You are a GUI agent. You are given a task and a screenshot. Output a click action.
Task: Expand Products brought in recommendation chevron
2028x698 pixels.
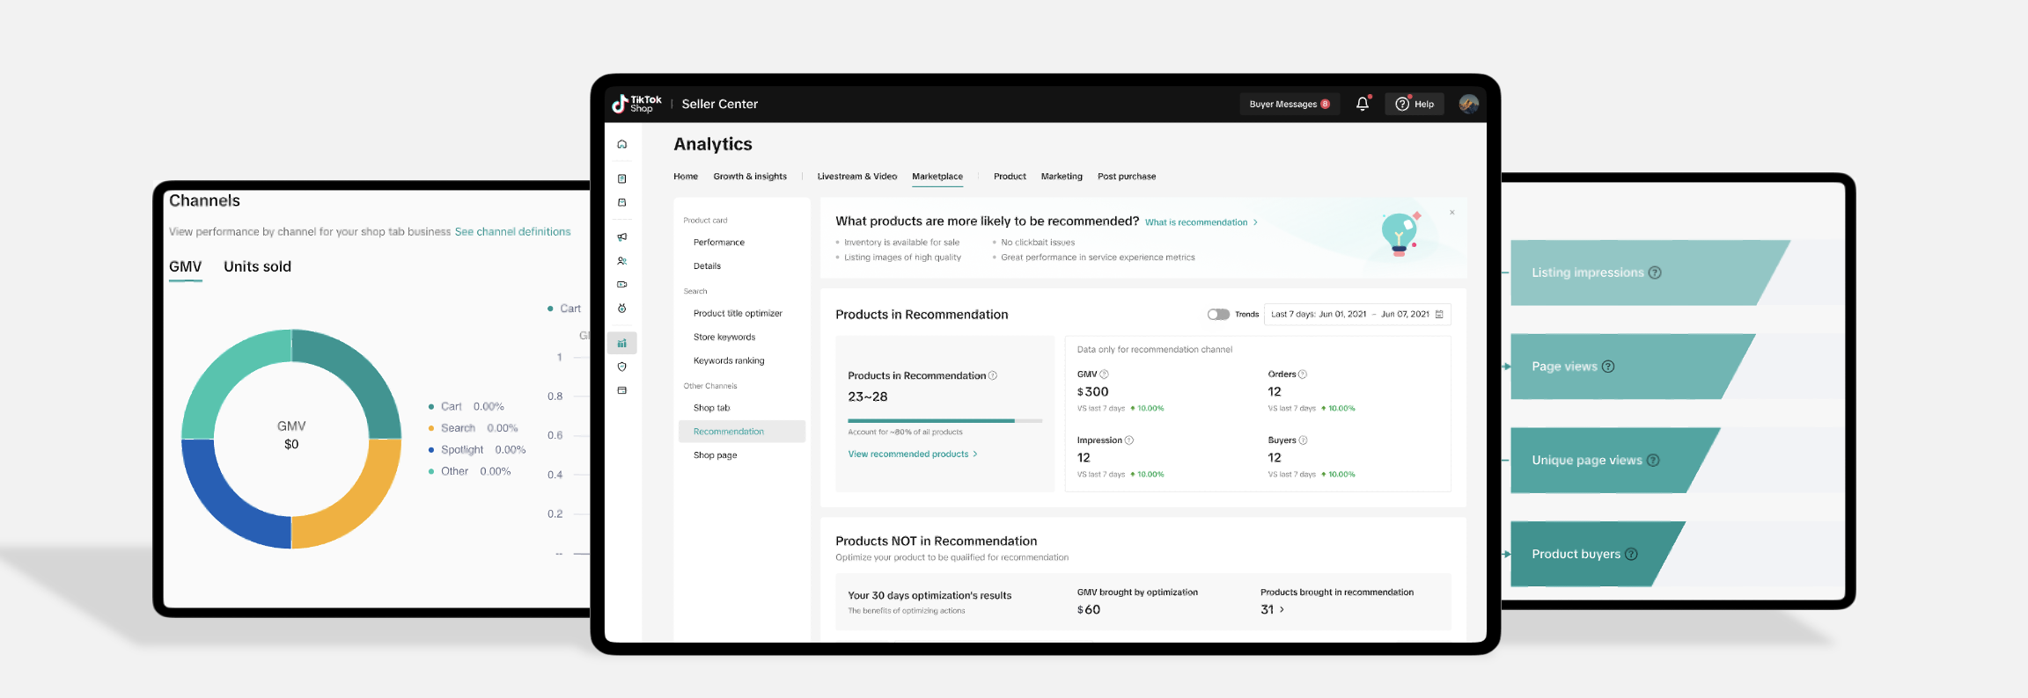coord(1282,609)
